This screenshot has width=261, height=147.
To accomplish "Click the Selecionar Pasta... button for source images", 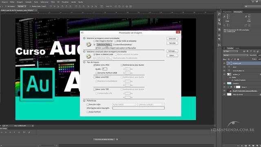I will (x=104, y=45).
